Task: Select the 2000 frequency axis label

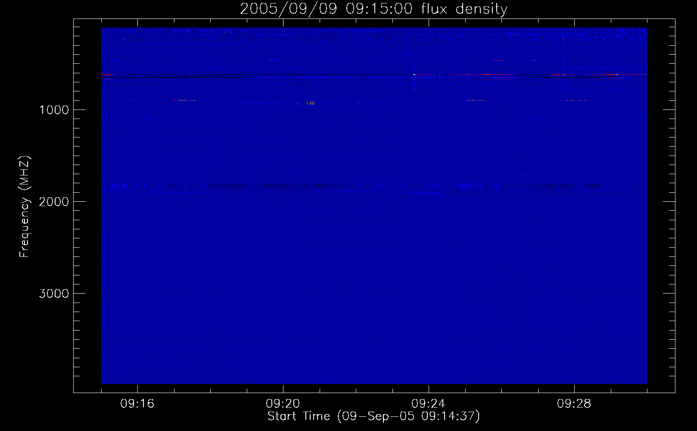Action: (x=54, y=202)
